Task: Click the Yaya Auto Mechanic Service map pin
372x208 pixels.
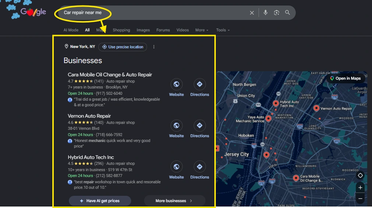Action: (269, 118)
